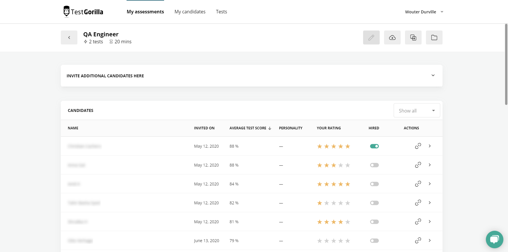This screenshot has width=508, height=252.
Task: Open details arrow for the 81 % candidate
Action: (430, 221)
